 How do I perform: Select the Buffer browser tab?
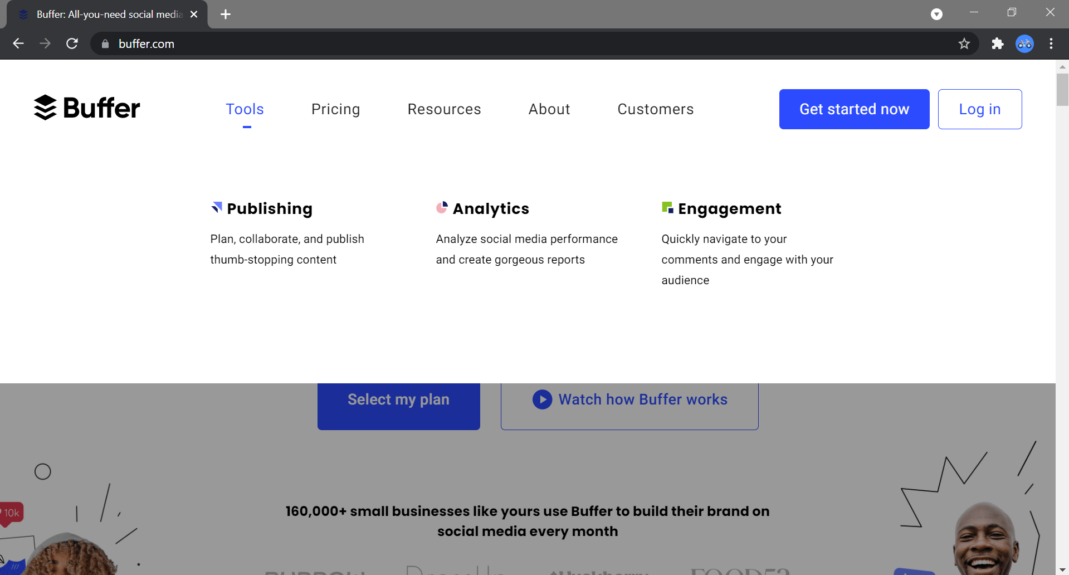coord(108,14)
